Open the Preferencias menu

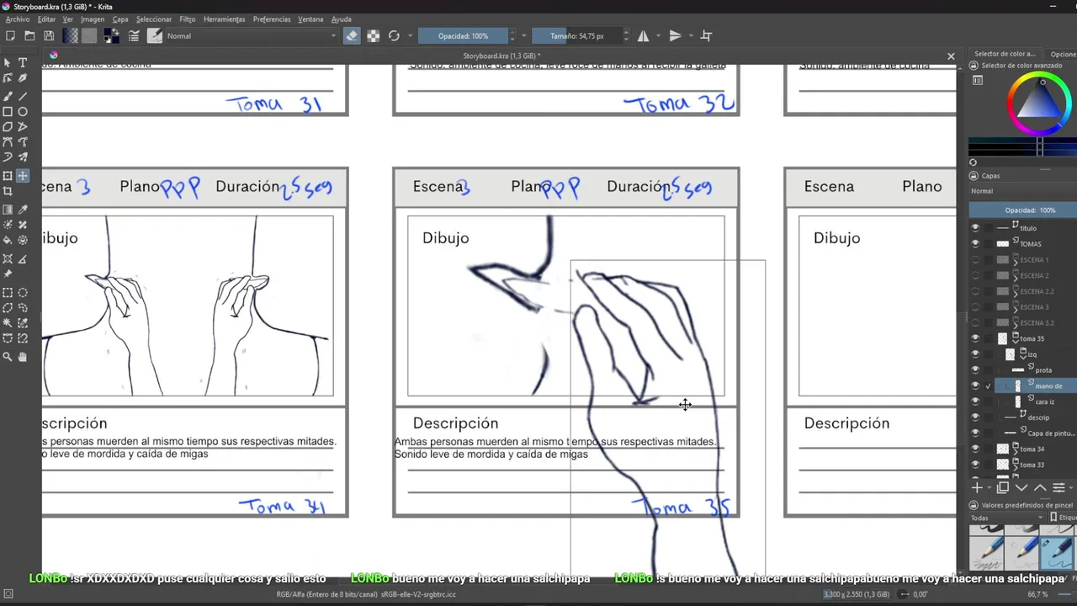(x=272, y=19)
